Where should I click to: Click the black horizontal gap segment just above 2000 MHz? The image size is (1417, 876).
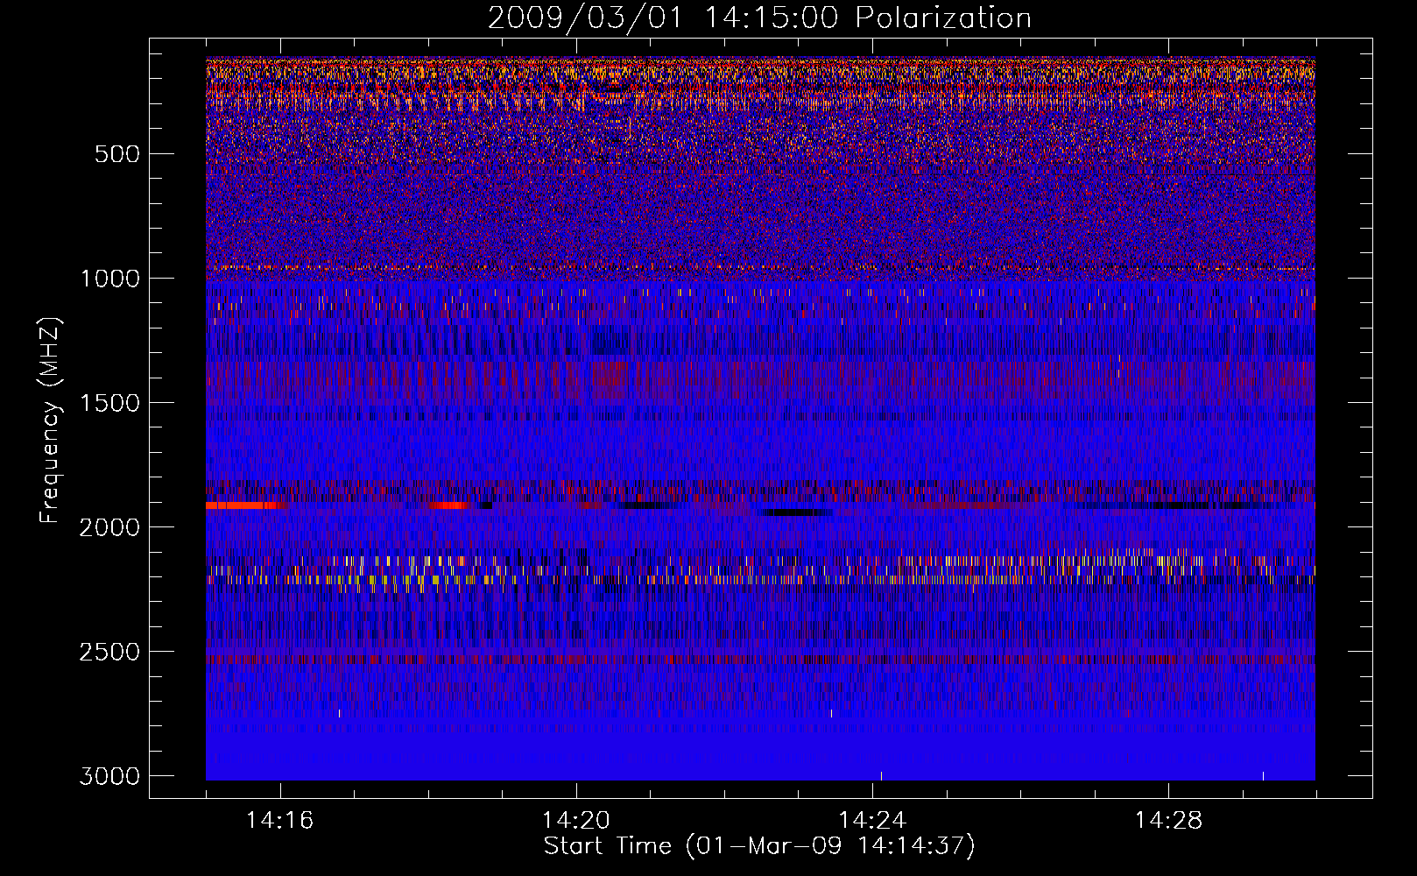coord(795,513)
